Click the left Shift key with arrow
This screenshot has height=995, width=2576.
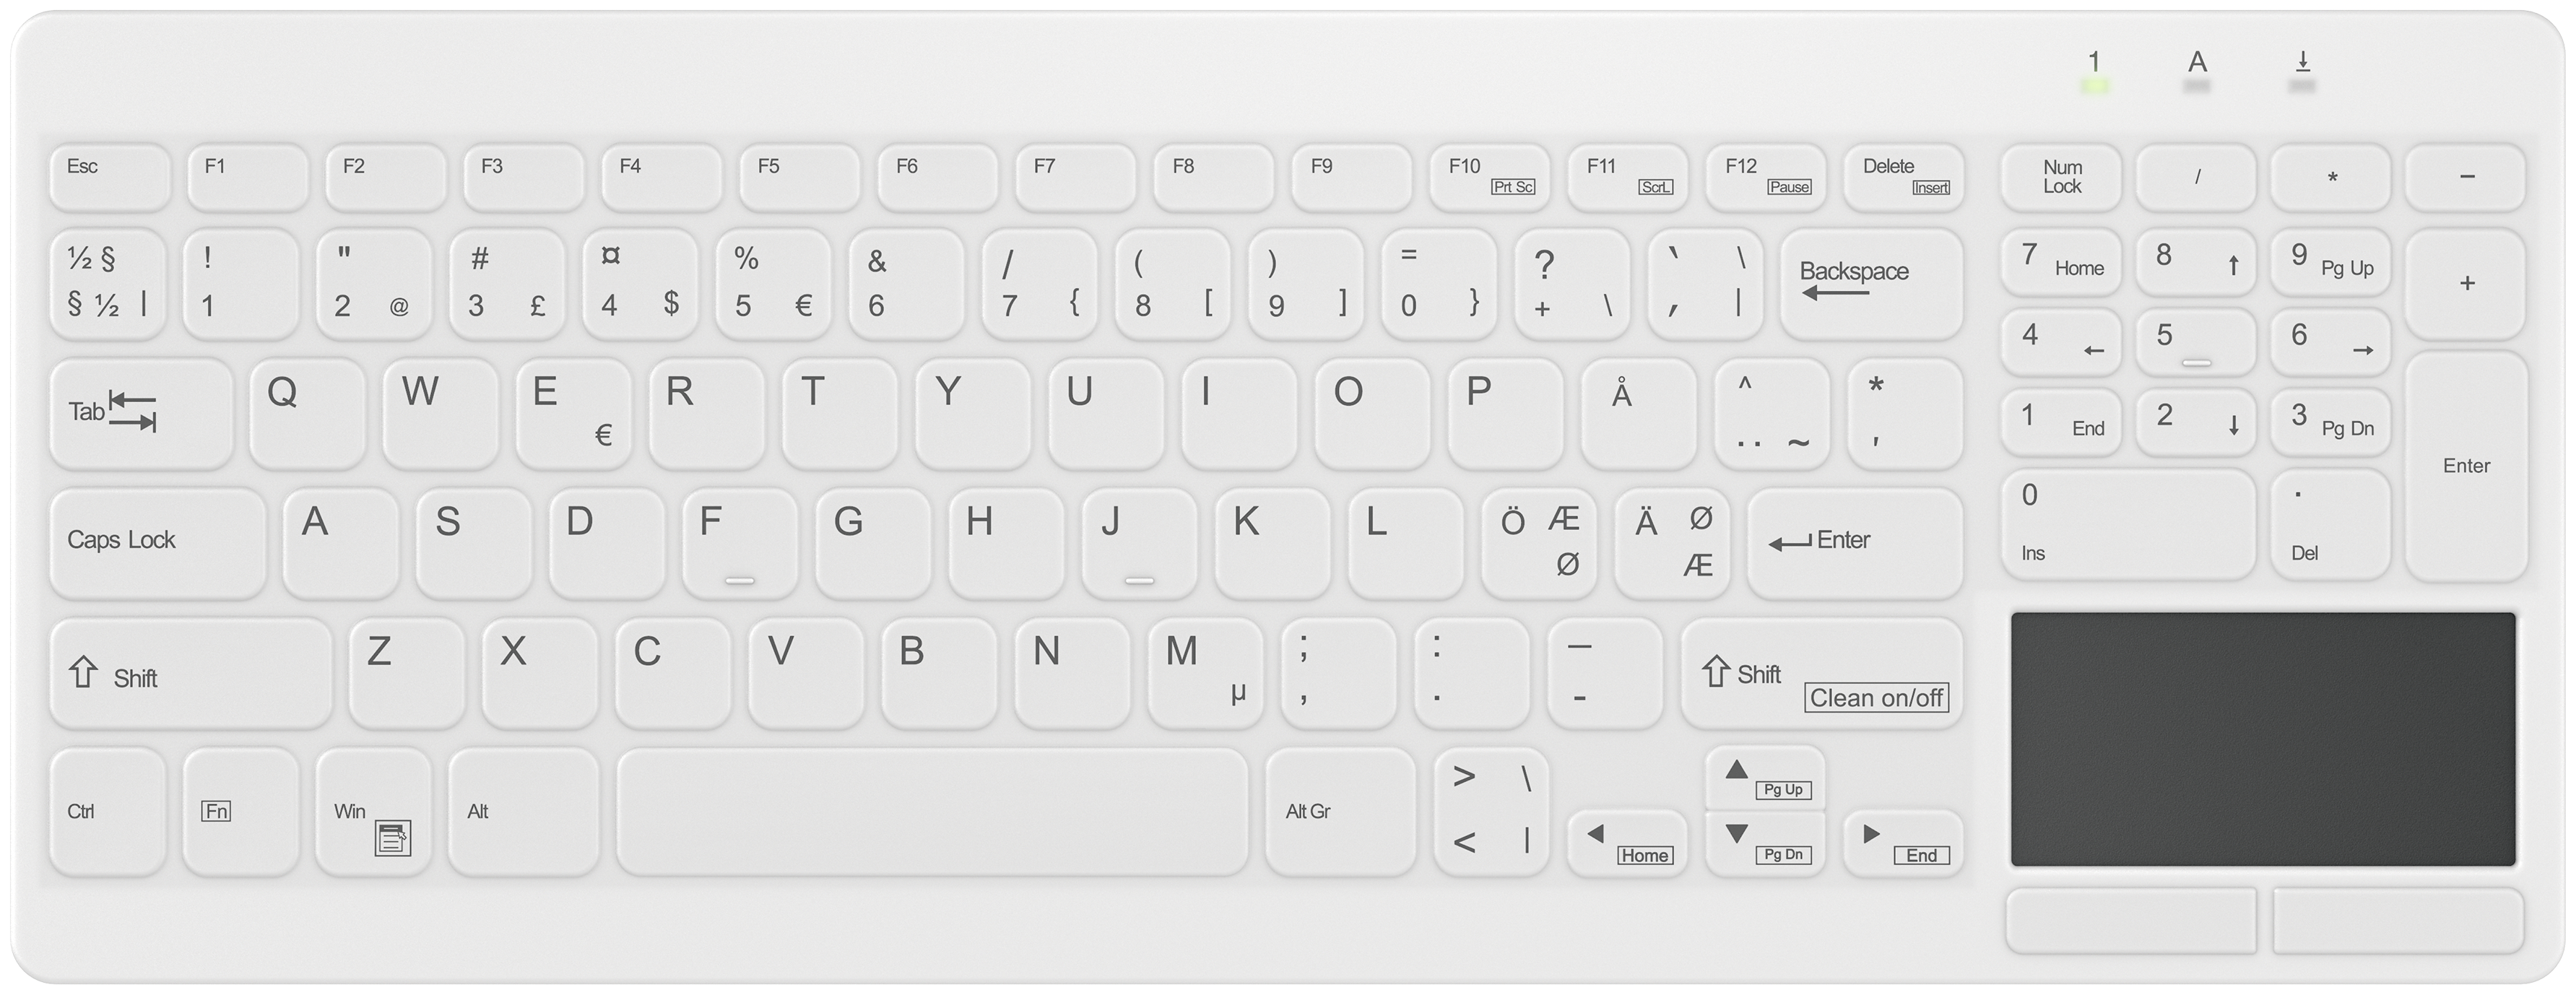[x=190, y=674]
